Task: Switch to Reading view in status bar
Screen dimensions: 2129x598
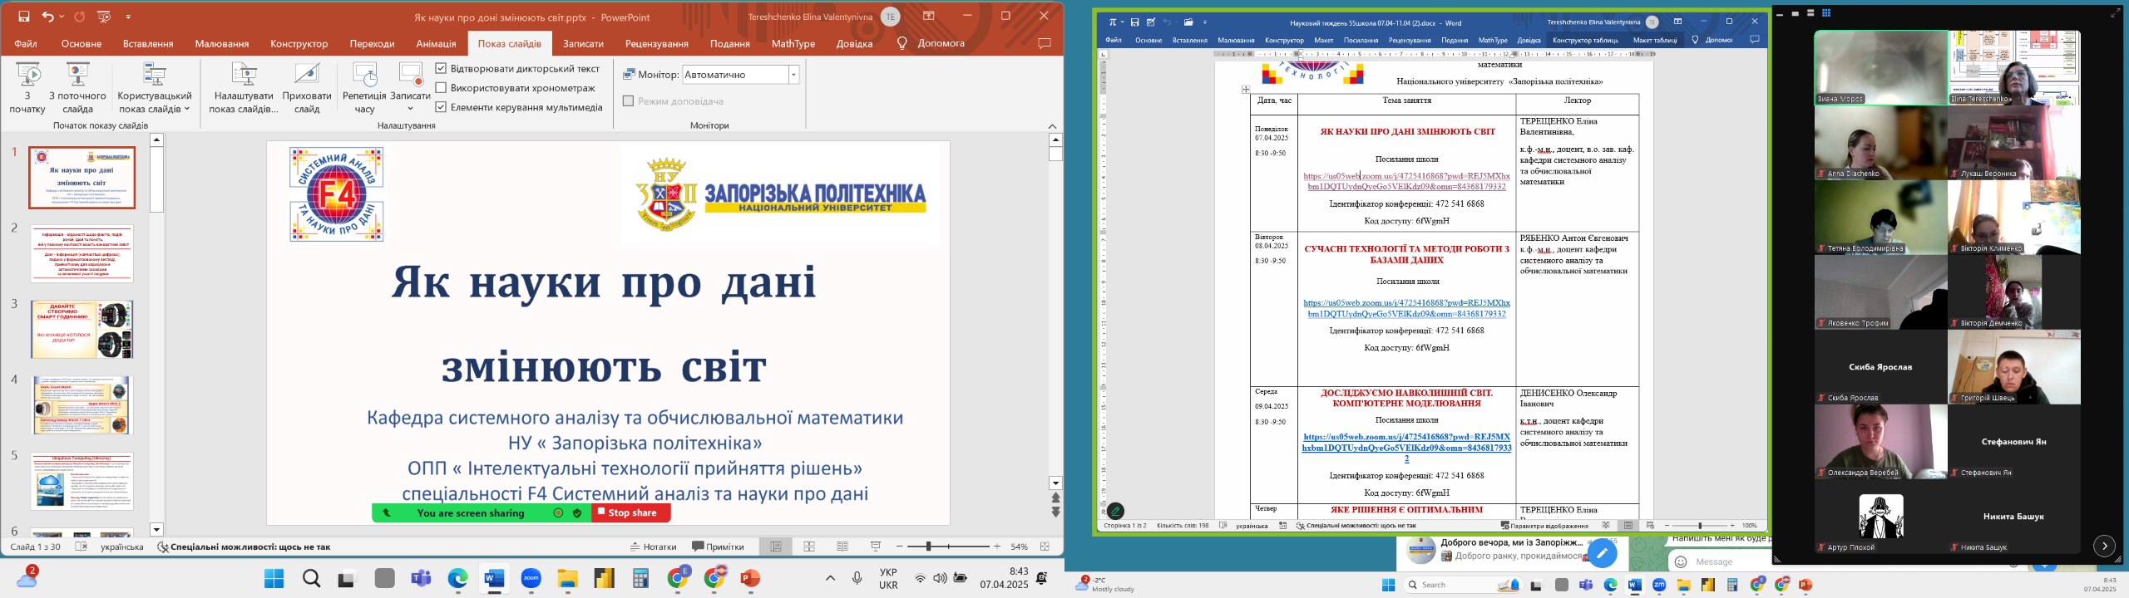Action: (x=842, y=547)
